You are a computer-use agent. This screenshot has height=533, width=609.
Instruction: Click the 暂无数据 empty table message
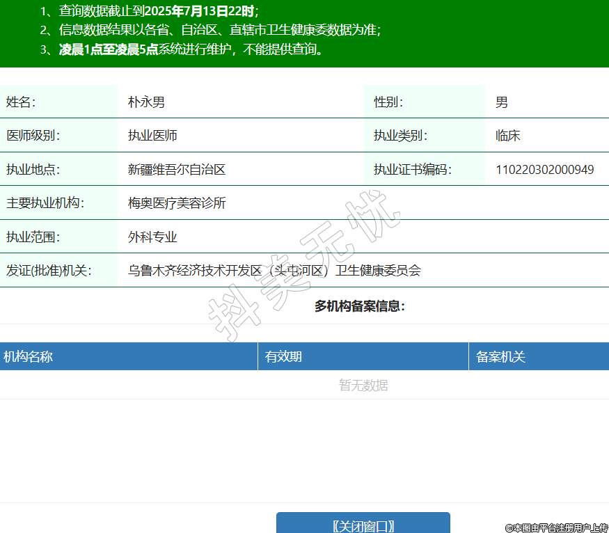coord(363,385)
